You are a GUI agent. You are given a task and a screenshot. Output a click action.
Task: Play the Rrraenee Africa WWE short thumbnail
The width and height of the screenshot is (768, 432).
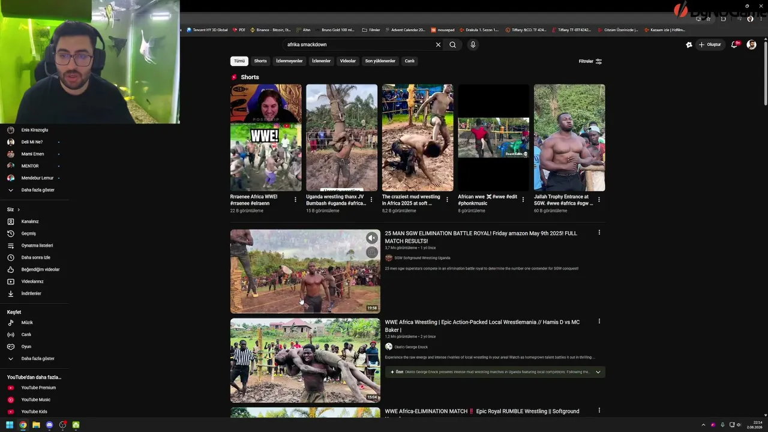[x=266, y=137]
